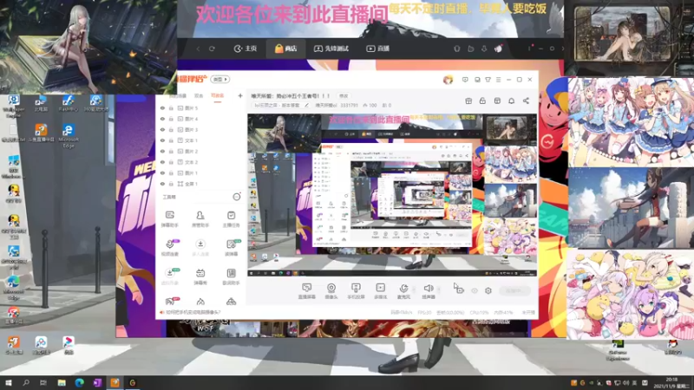Image resolution: width=694 pixels, height=390 pixels.
Task: Open the 多人连麦 download-icon tool
Action: point(200,248)
